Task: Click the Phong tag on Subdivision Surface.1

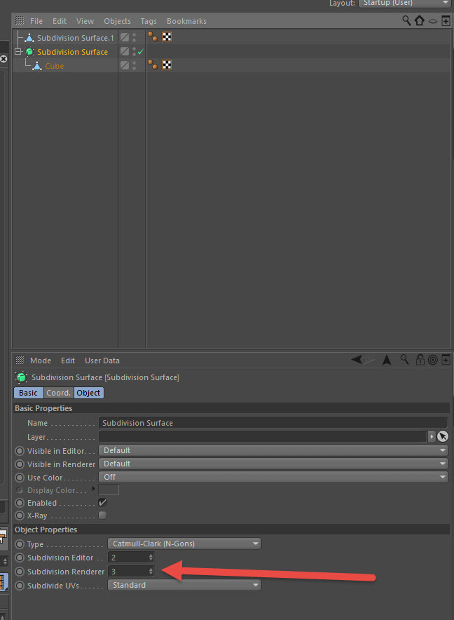Action: click(153, 36)
